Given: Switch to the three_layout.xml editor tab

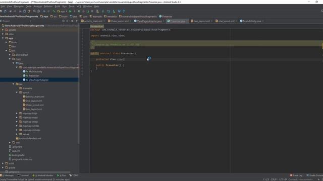Looking at the screenshot, I should pyautogui.click(x=120, y=21).
